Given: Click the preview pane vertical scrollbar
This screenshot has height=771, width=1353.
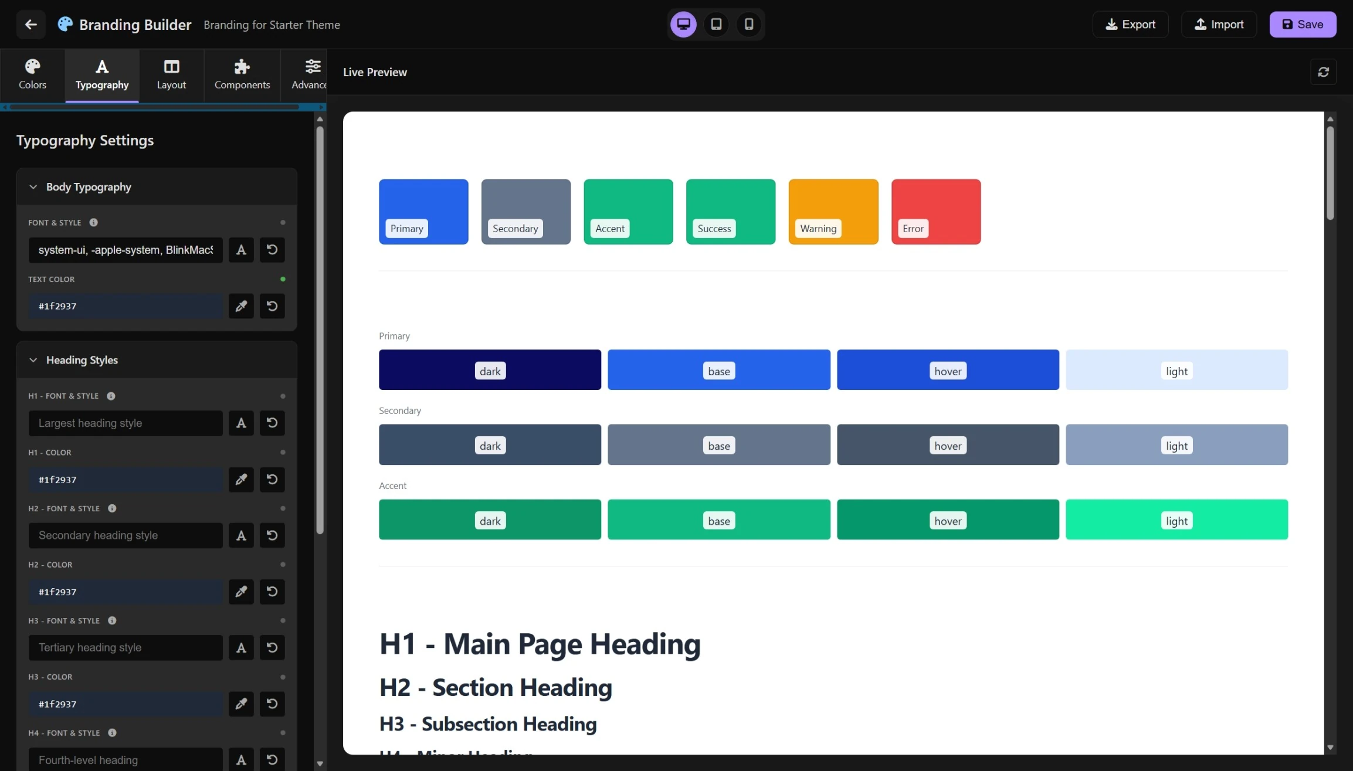Looking at the screenshot, I should tap(1330, 173).
